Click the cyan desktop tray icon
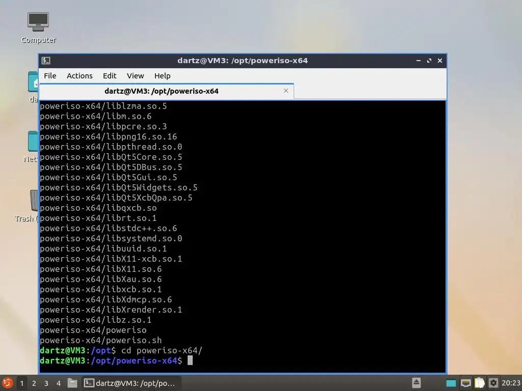This screenshot has width=522, height=391. (451, 383)
